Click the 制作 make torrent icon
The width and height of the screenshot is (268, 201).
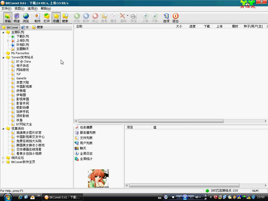[37, 18]
